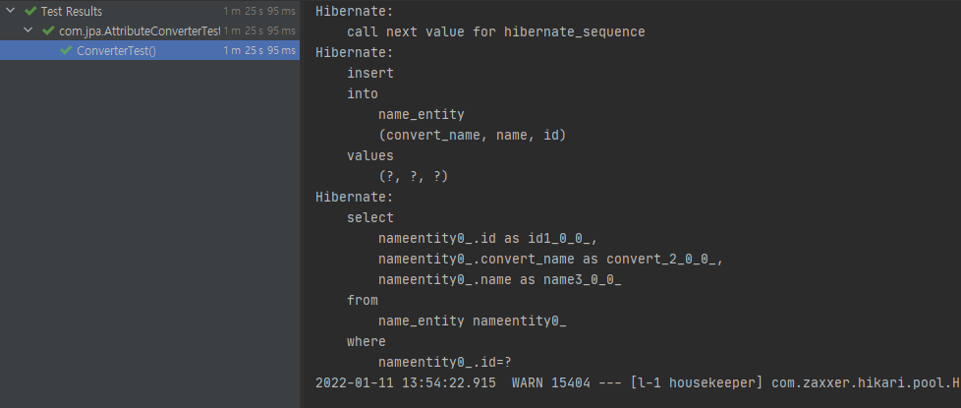Click the '(convert_name, name, id)' line
The image size is (961, 408).
[x=472, y=135]
